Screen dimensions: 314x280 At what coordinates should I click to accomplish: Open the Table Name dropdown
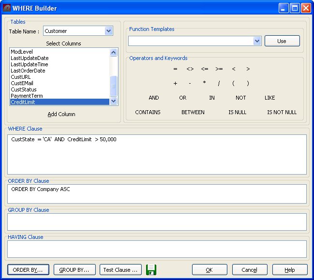pyautogui.click(x=108, y=31)
